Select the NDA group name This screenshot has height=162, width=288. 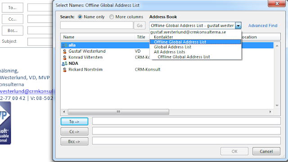point(73,63)
